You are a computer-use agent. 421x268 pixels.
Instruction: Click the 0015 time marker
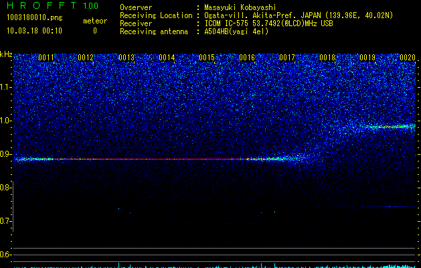click(x=207, y=58)
